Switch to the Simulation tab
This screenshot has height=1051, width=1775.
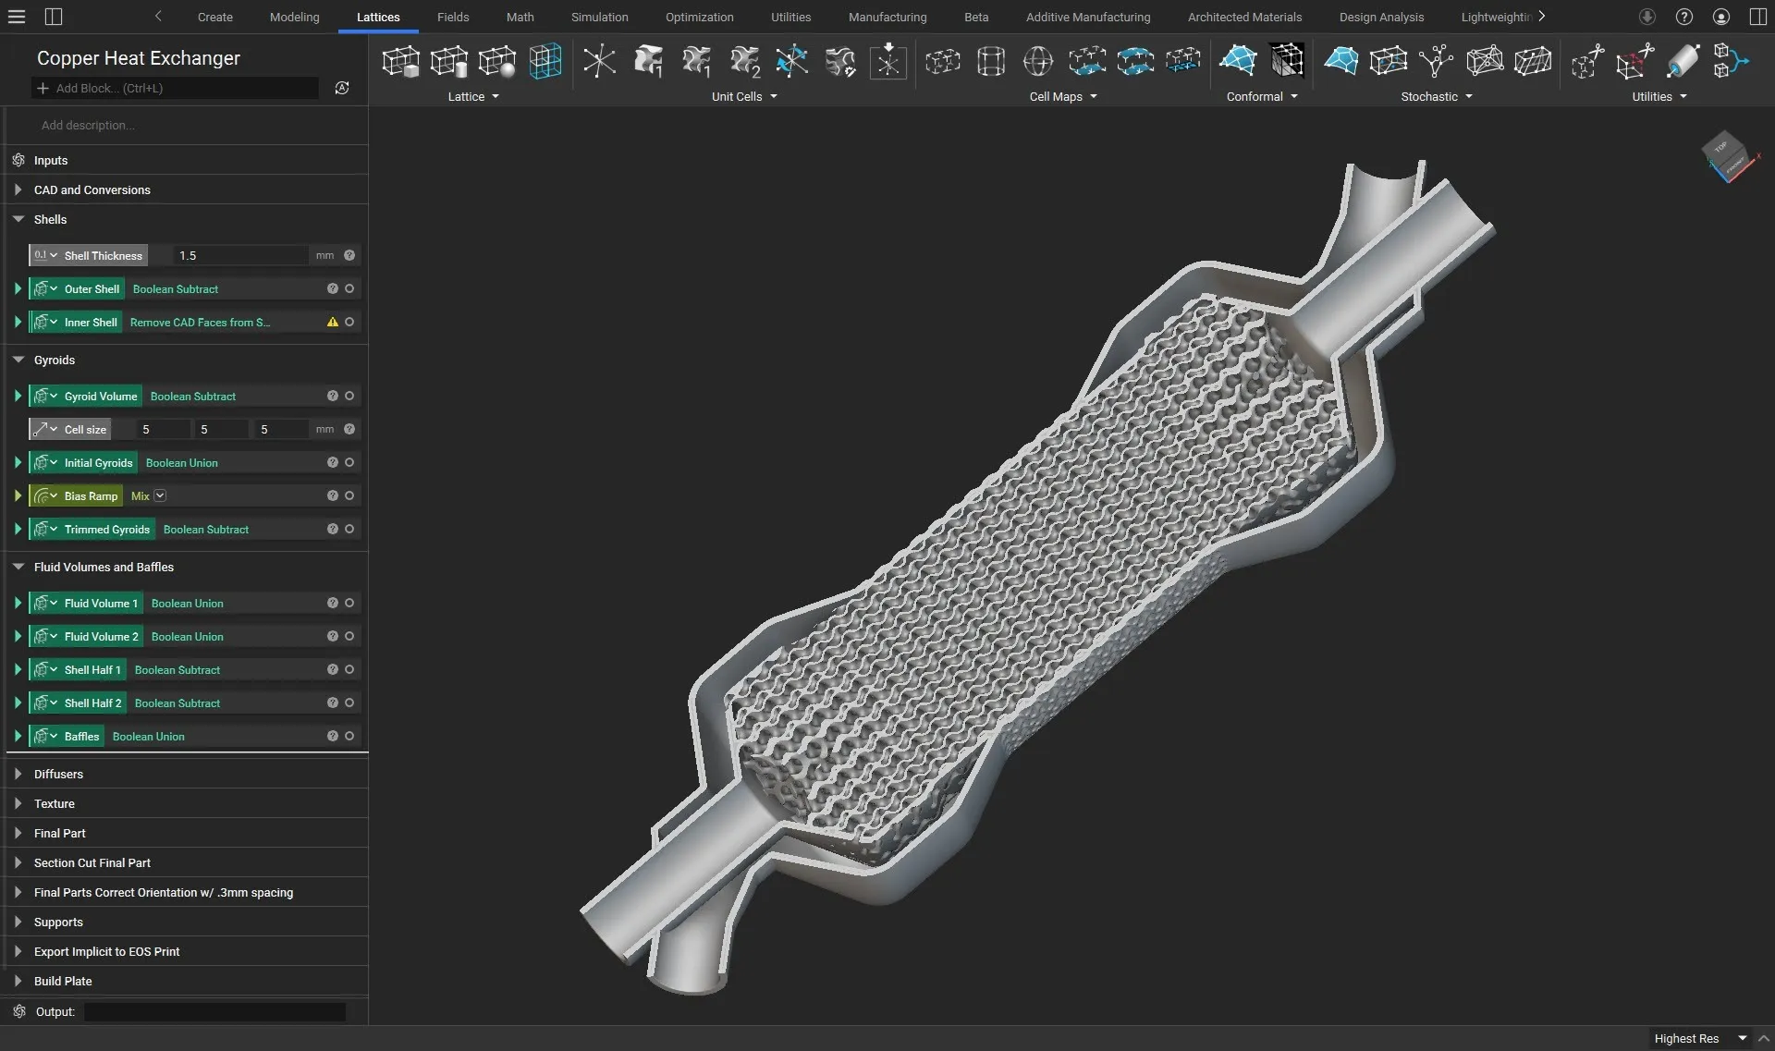[599, 17]
